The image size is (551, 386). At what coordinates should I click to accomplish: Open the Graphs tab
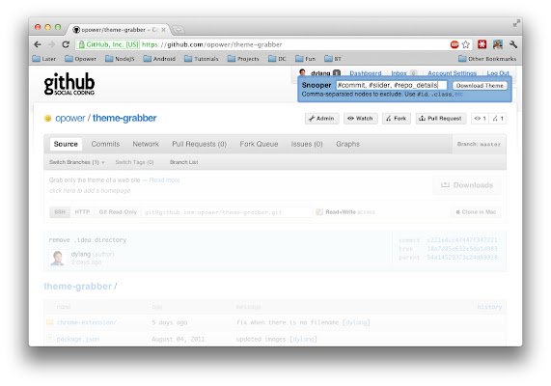tap(348, 144)
